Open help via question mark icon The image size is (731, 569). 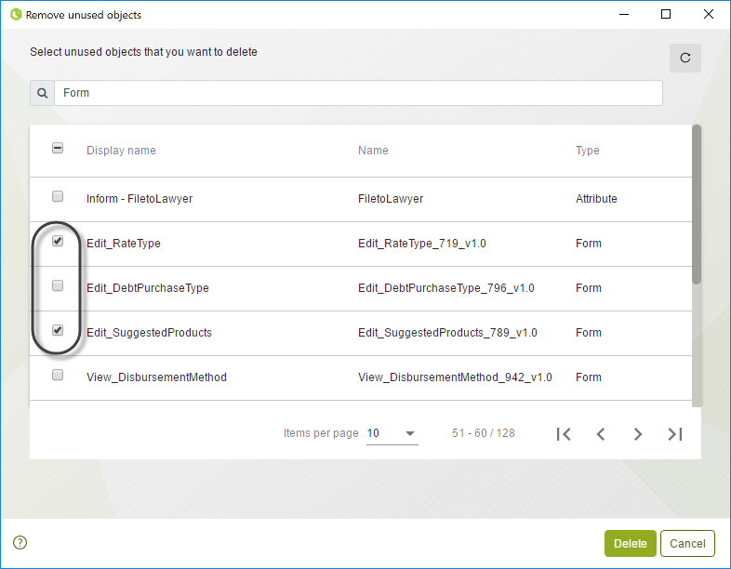coord(20,542)
